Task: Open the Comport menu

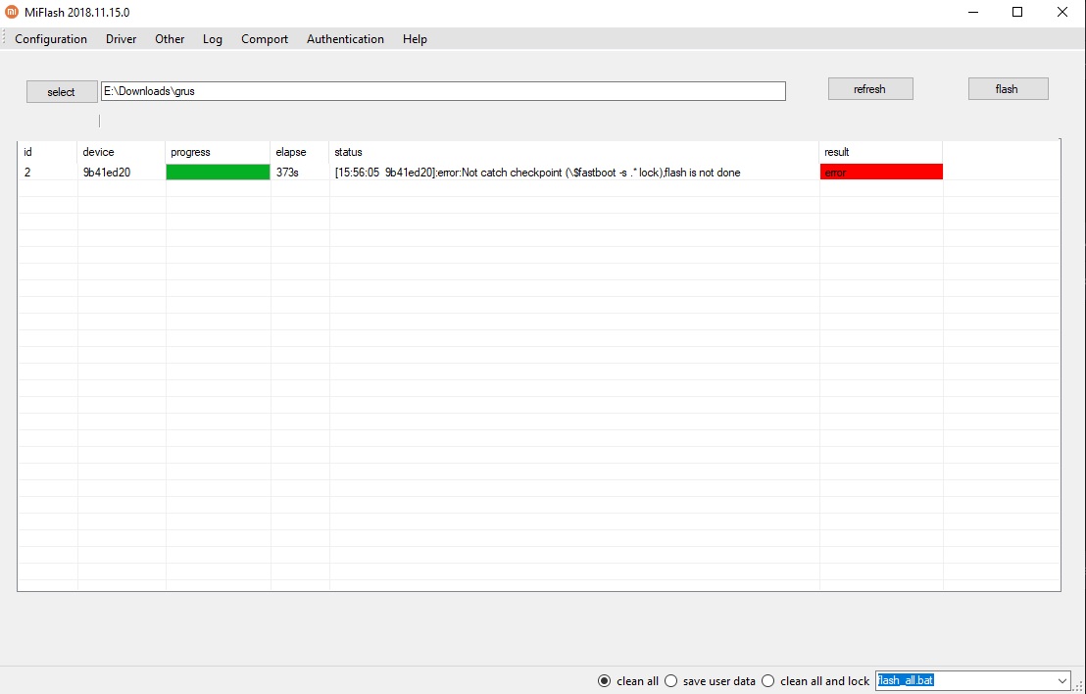Action: 265,39
